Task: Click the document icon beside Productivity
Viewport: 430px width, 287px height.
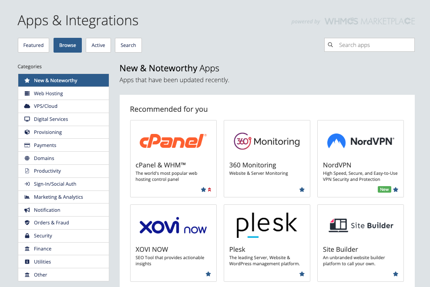Action: (27, 171)
